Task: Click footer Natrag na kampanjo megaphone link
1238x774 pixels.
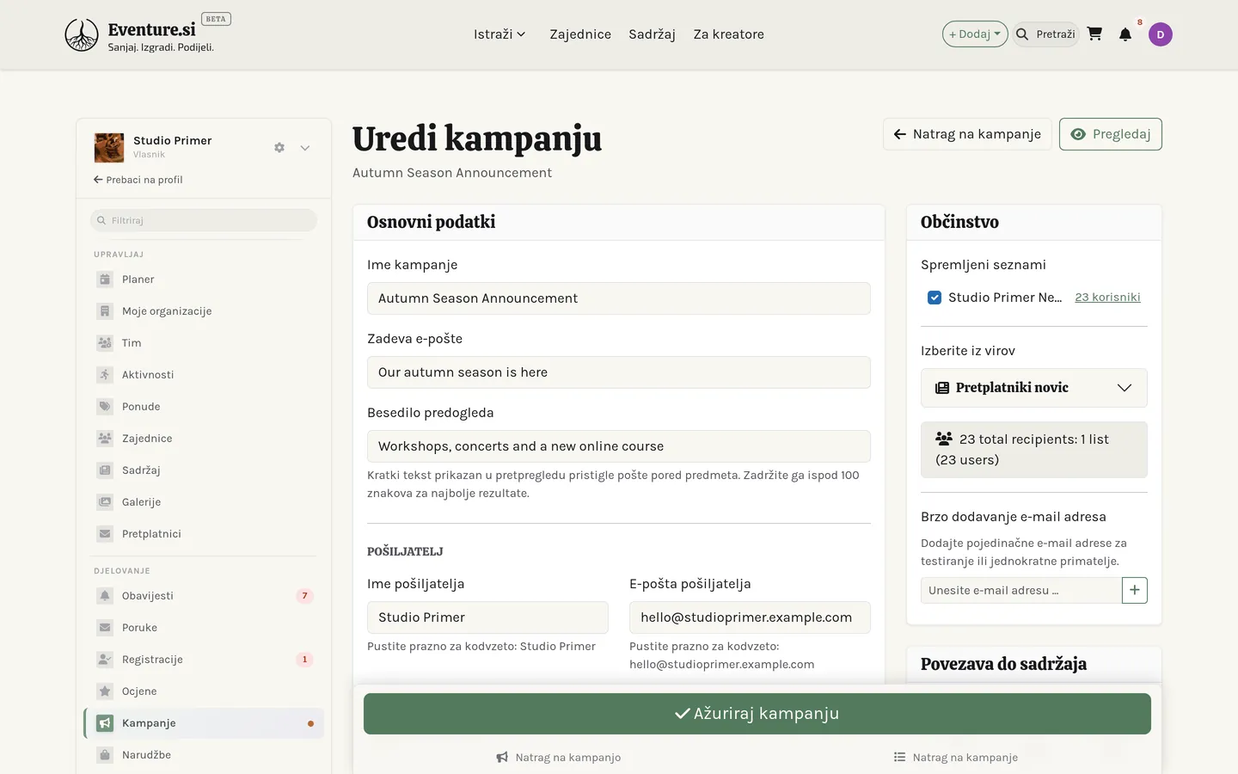Action: [559, 758]
